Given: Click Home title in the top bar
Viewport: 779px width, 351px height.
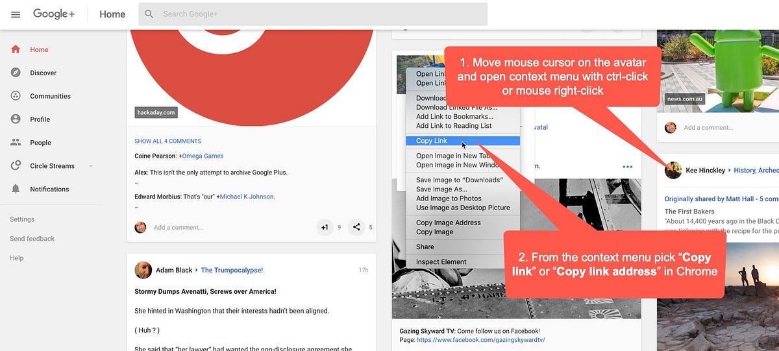Looking at the screenshot, I should click(x=112, y=14).
